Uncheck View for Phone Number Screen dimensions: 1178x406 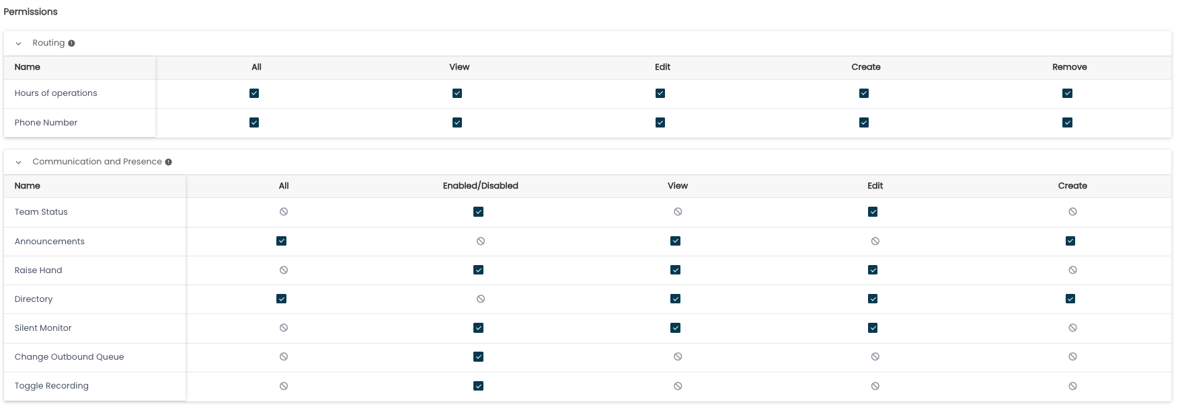click(x=457, y=122)
